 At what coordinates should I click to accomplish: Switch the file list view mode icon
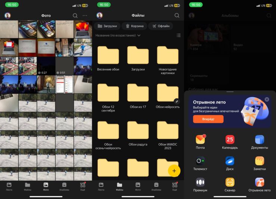tap(178, 35)
